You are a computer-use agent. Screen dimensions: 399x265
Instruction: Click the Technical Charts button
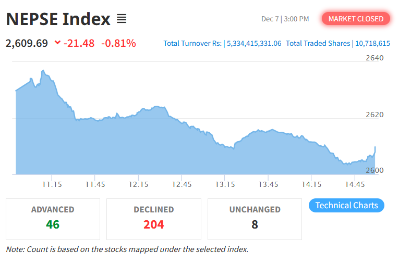coord(346,205)
